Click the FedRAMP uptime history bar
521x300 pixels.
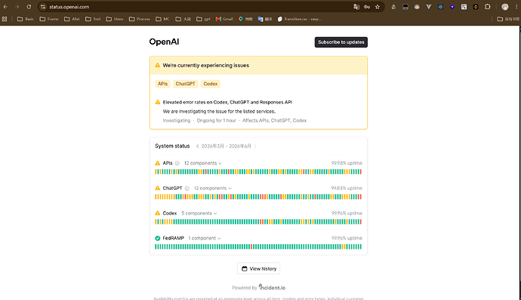[x=258, y=246]
